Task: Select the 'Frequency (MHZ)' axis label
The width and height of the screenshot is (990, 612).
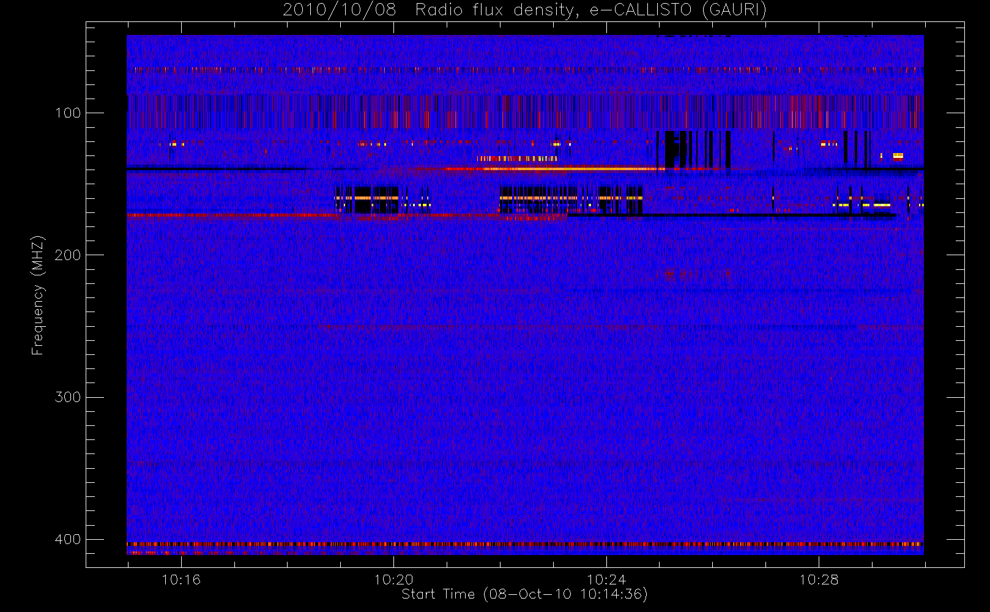Action: tap(38, 295)
